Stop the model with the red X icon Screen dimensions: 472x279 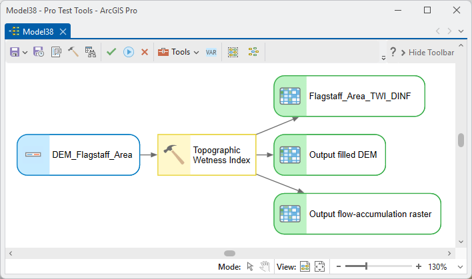pos(145,52)
